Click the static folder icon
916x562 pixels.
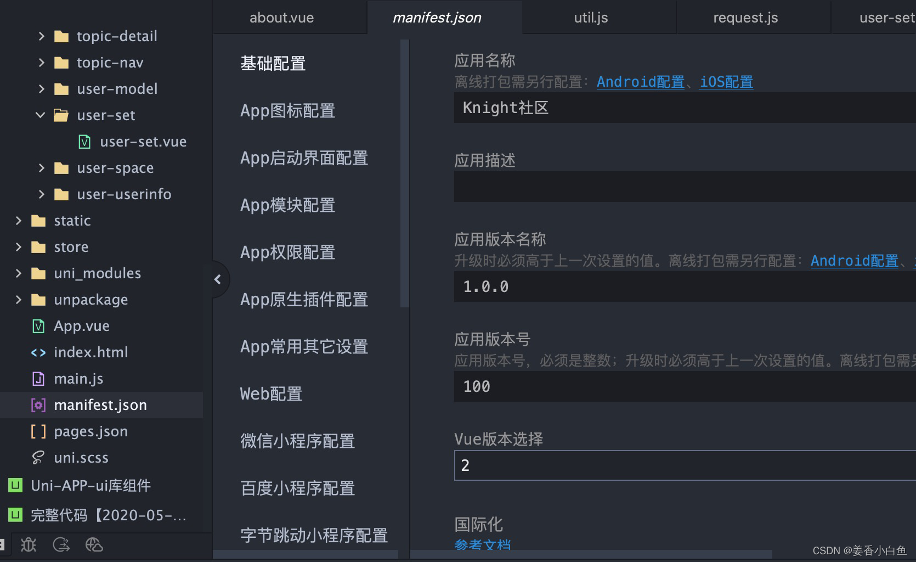coord(38,221)
